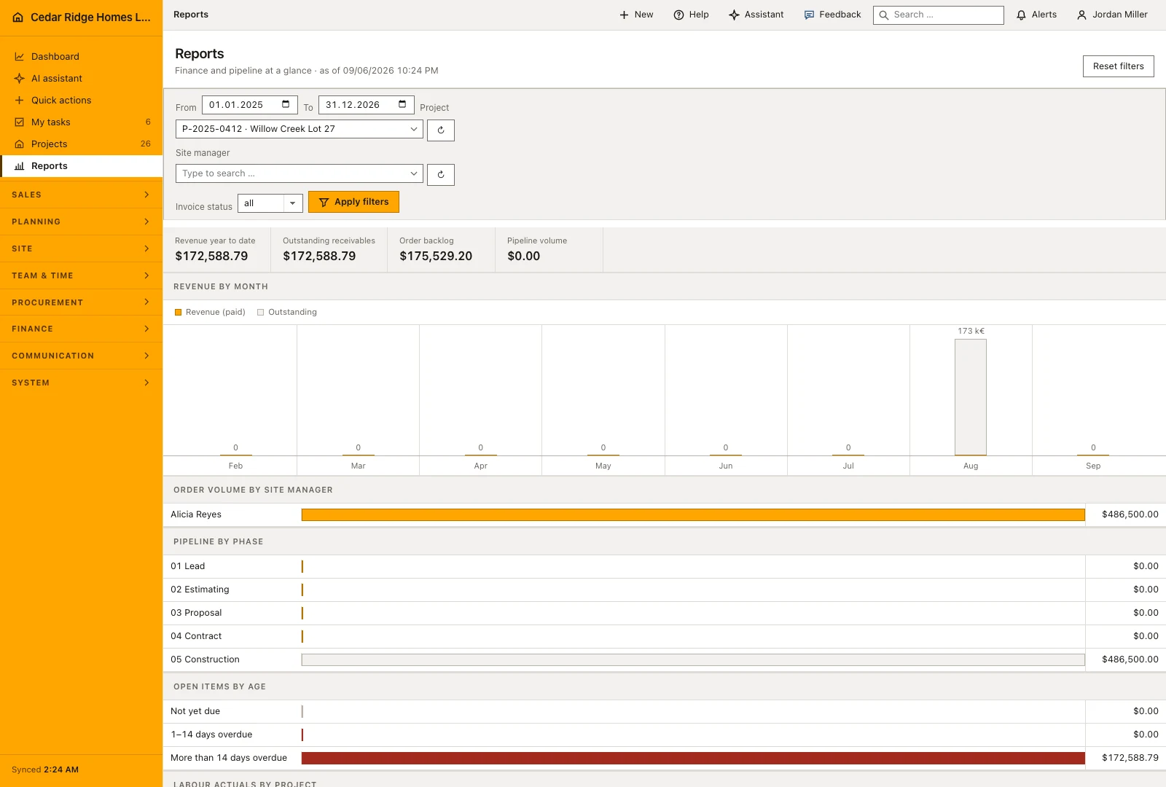This screenshot has height=787, width=1166.
Task: Launch the Assistant from the top bar
Action: (756, 15)
